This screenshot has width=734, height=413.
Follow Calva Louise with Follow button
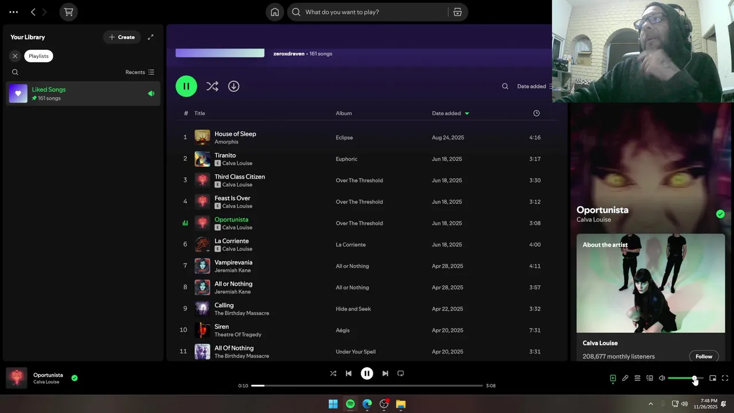coord(704,356)
